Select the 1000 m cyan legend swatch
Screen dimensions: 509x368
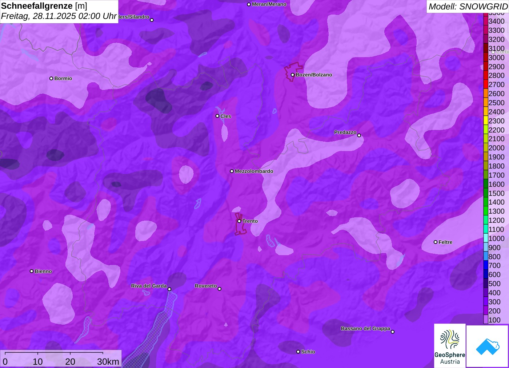(x=486, y=238)
